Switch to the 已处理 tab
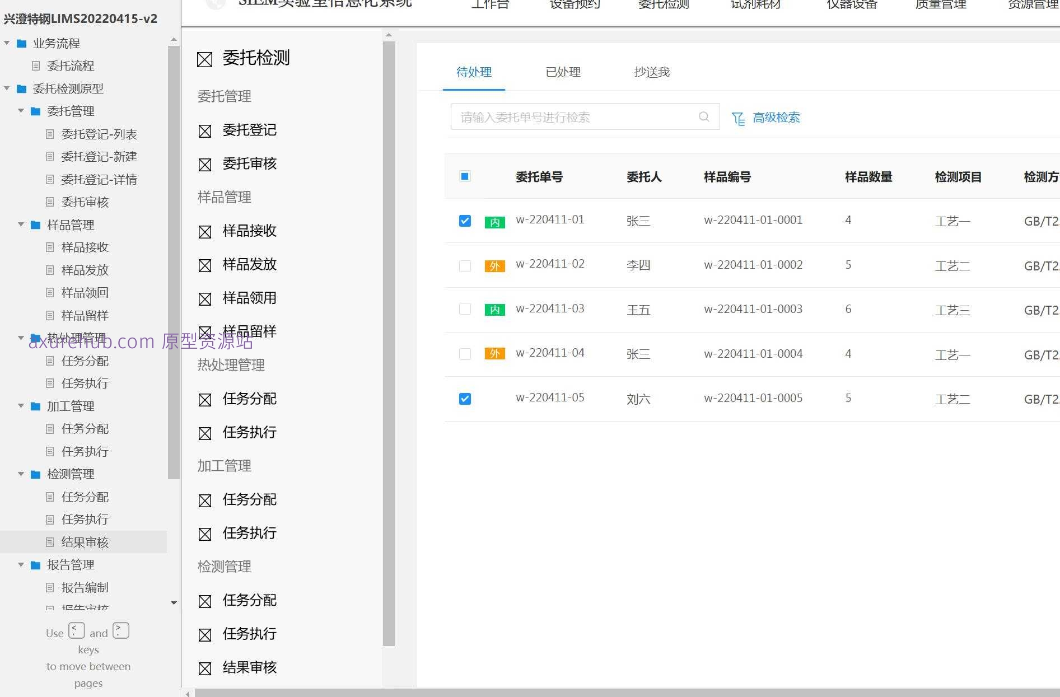 (563, 72)
